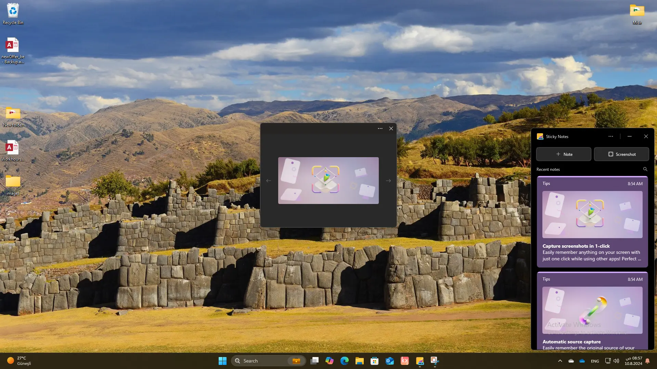Image resolution: width=657 pixels, height=369 pixels.
Task: Open the weather widget showing 27°C
Action: click(x=19, y=361)
